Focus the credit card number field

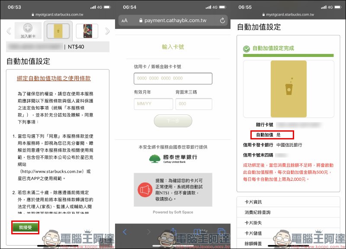[x=173, y=79]
